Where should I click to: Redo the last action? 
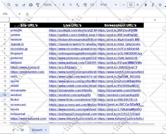click(x=24, y=5)
